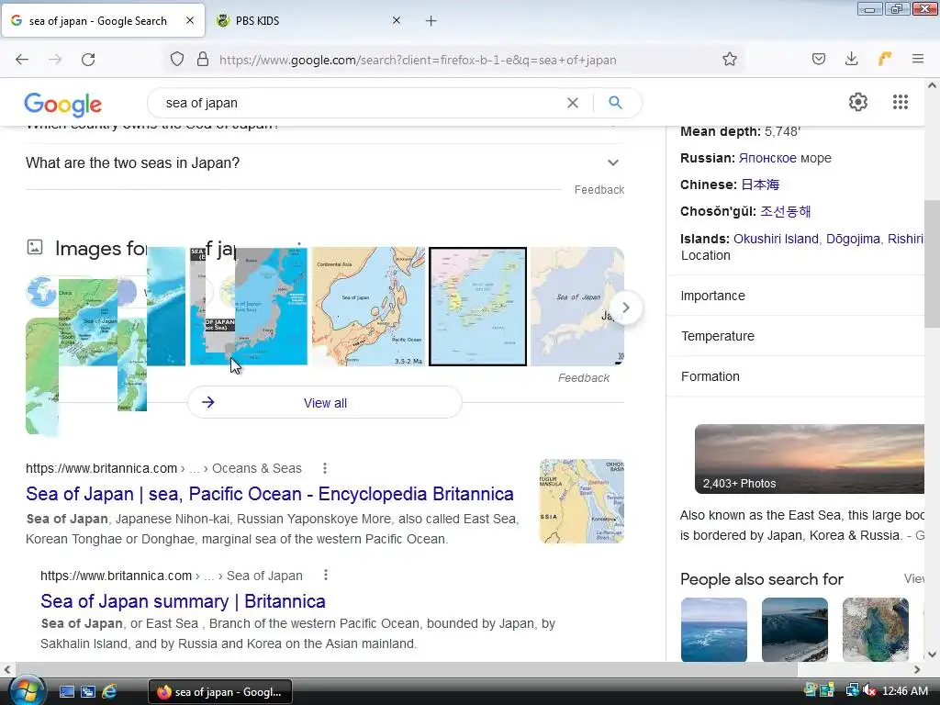
Task: Clear the Google search box
Action: tap(573, 103)
